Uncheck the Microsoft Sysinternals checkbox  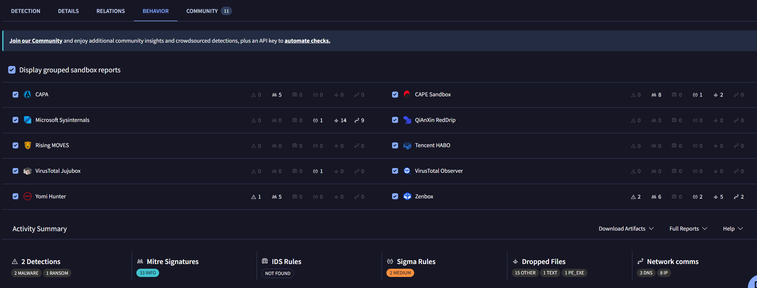pyautogui.click(x=15, y=120)
